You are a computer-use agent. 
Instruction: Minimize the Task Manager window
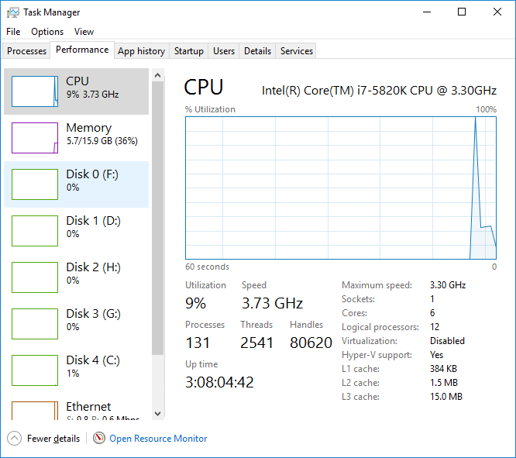pos(427,12)
